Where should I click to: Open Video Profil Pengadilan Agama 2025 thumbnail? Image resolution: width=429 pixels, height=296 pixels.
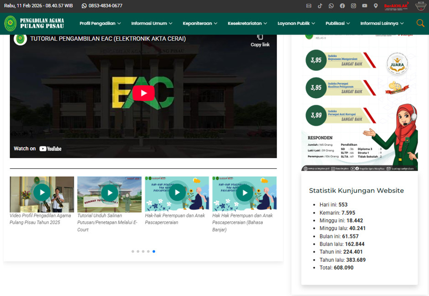42,193
